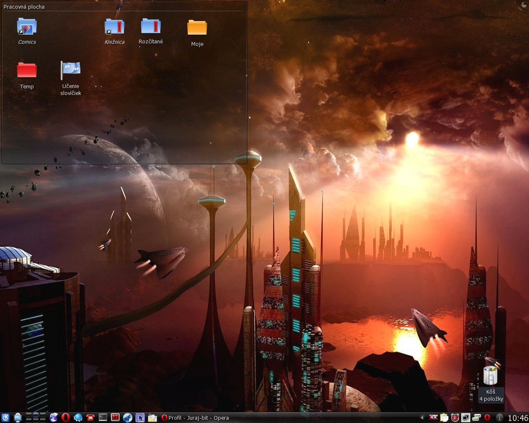
Task: Click the Opera icon in the system tray
Action: pyautogui.click(x=487, y=418)
